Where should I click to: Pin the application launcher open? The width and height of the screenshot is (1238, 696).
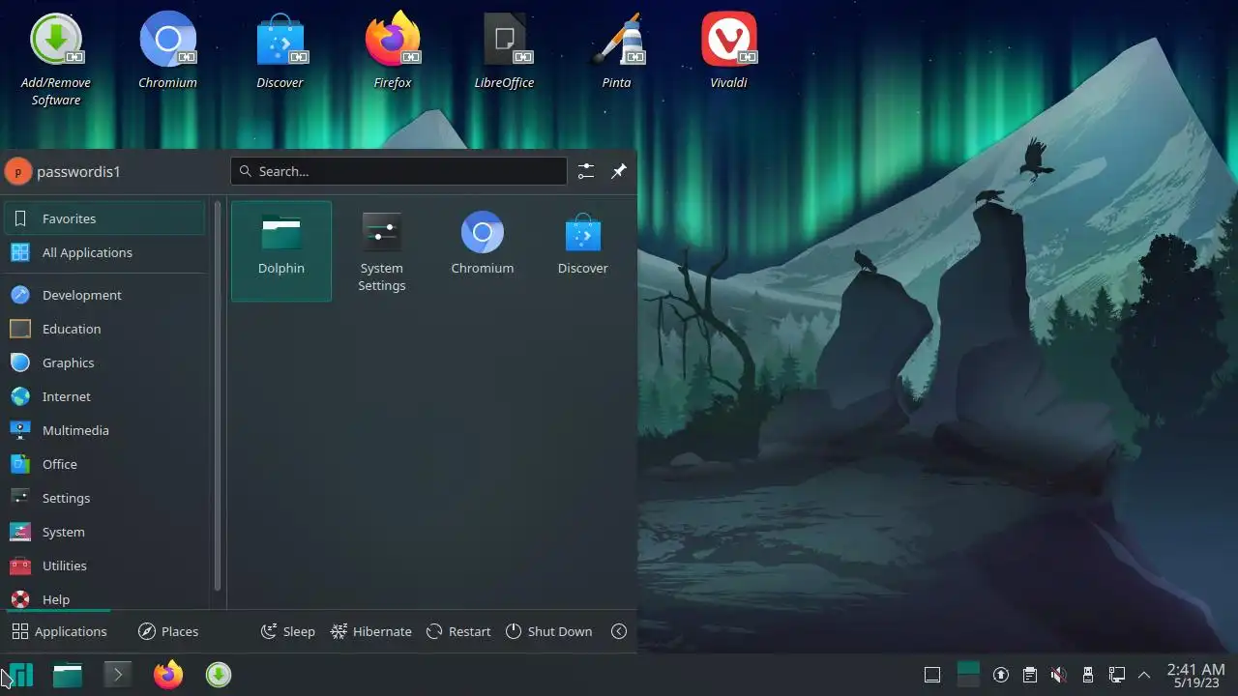[619, 171]
